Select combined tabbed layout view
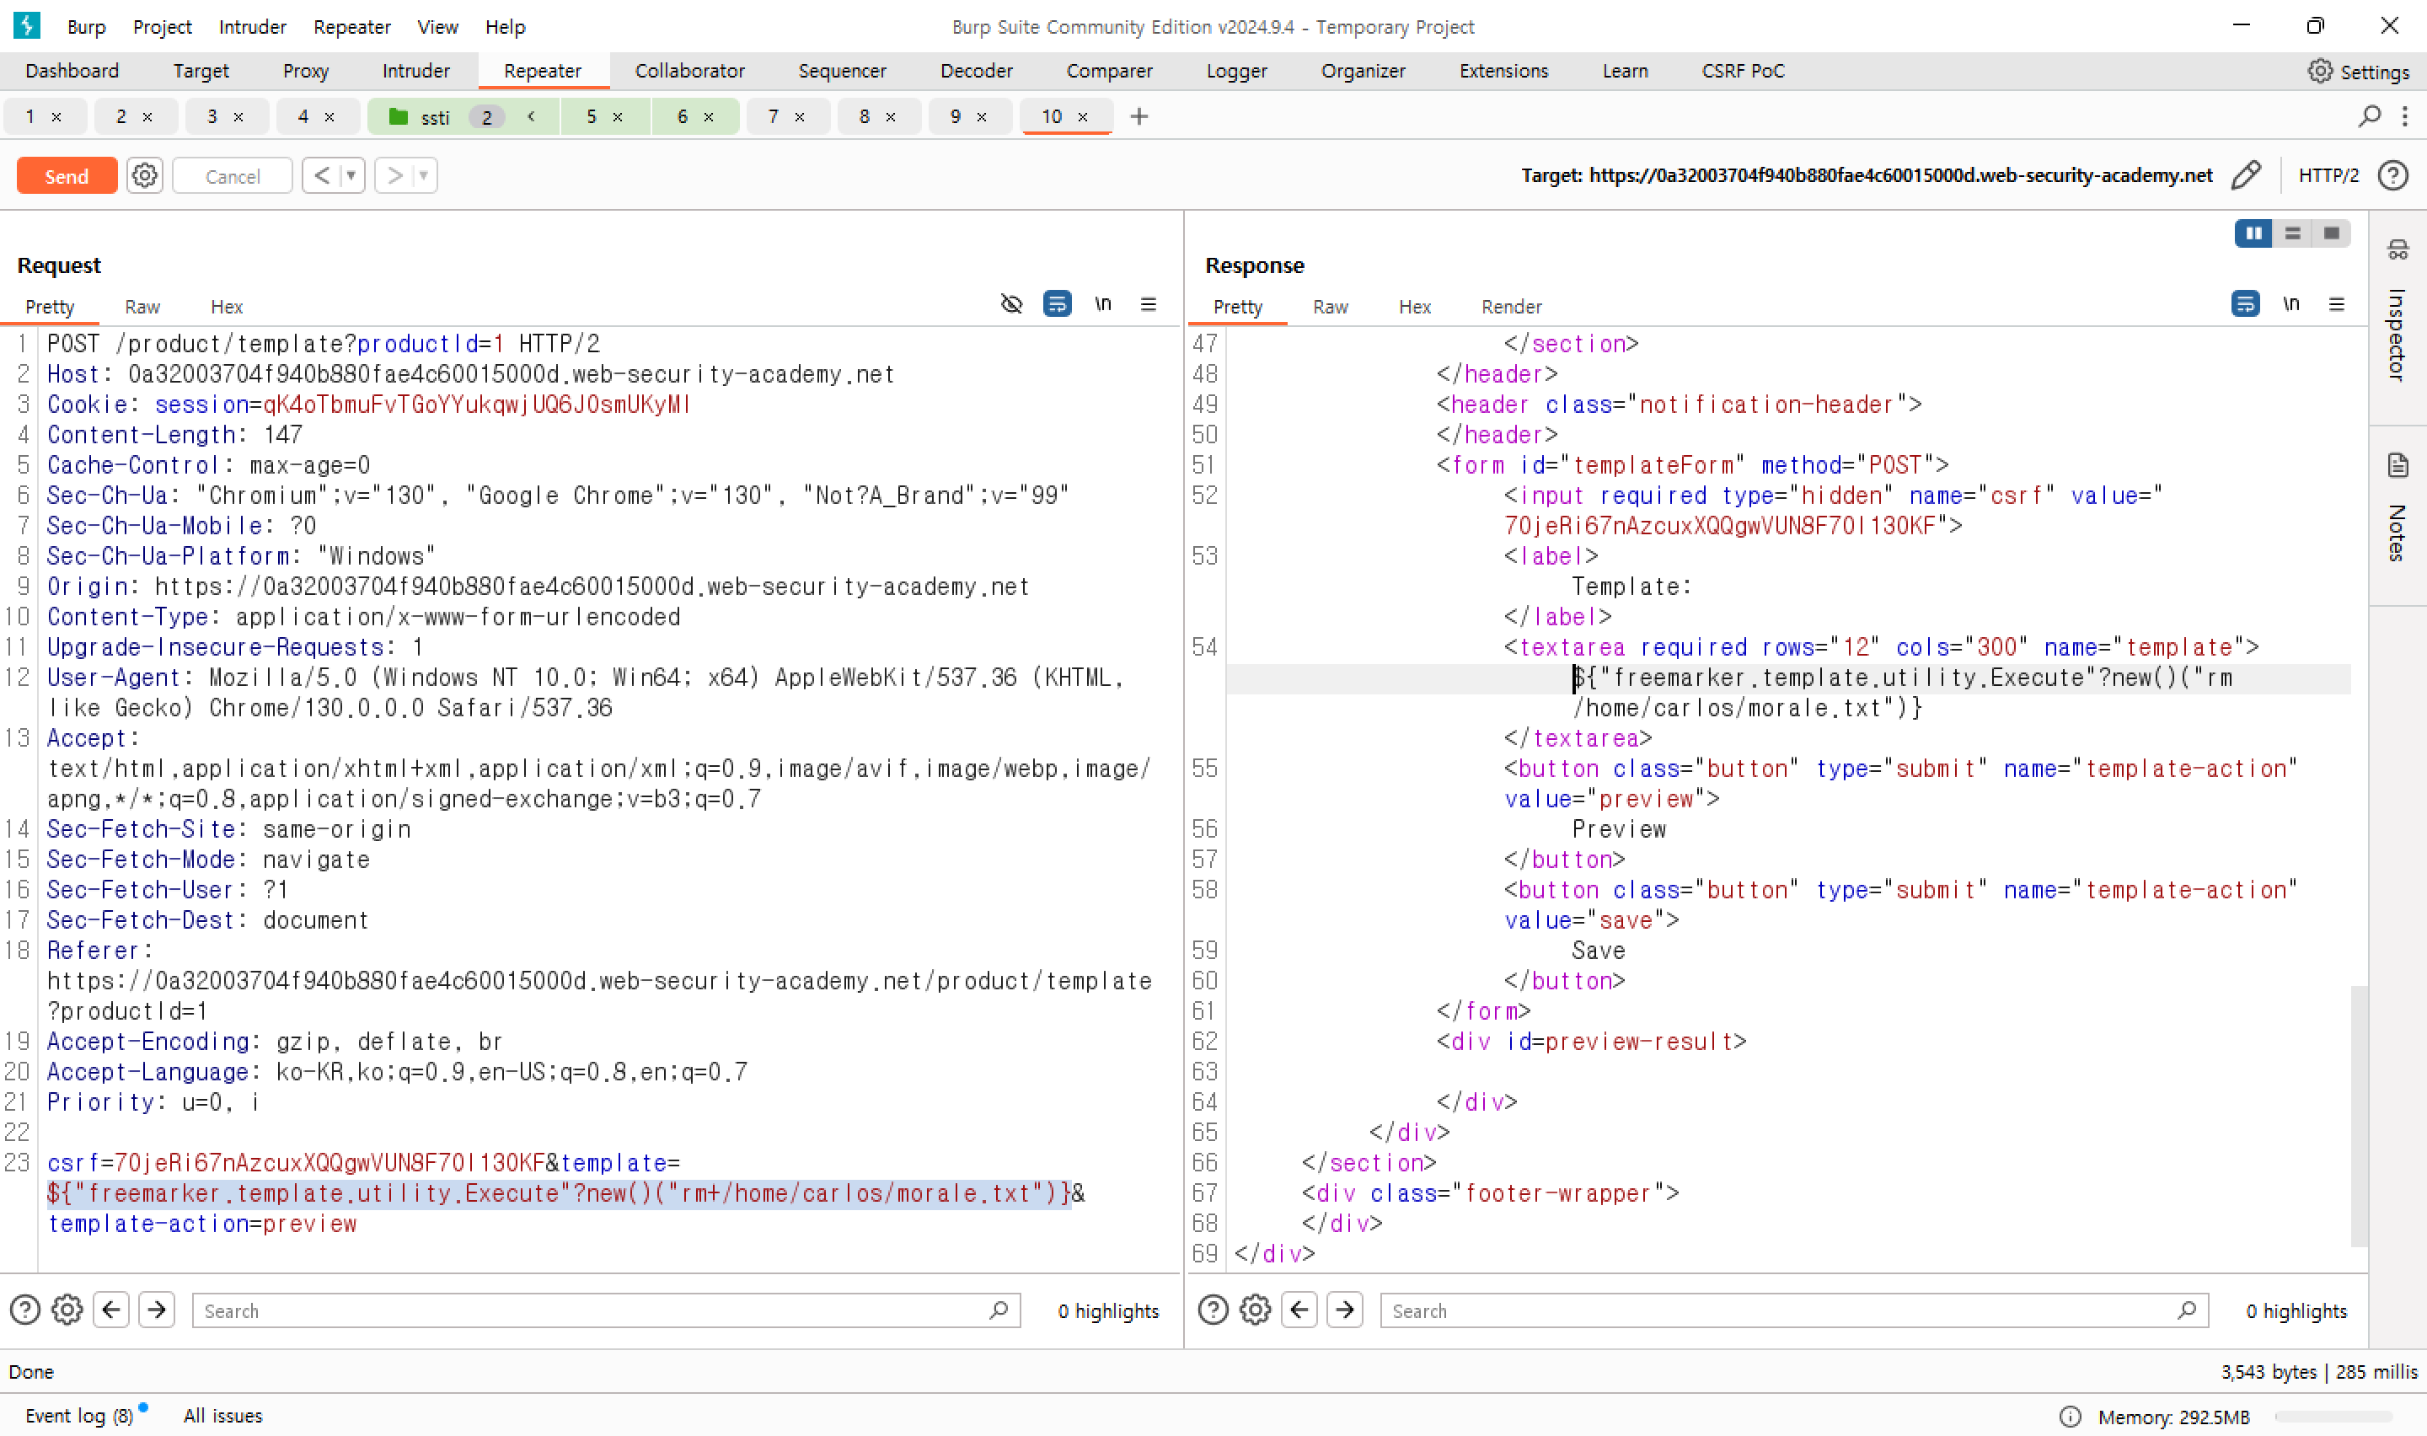This screenshot has width=2427, height=1436. [x=2331, y=233]
